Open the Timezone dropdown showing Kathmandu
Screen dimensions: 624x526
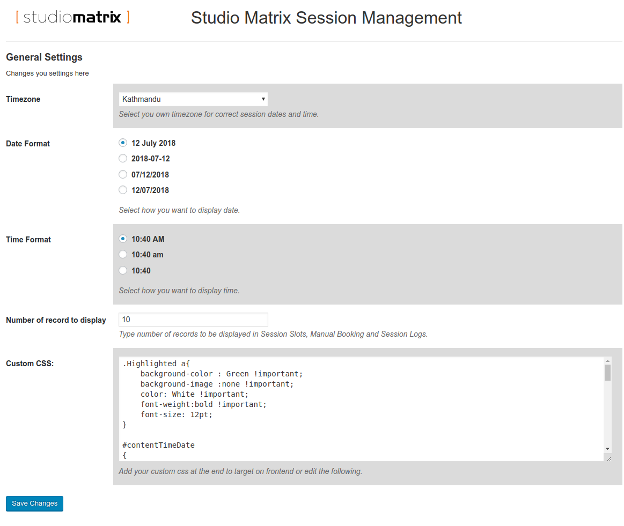point(193,99)
